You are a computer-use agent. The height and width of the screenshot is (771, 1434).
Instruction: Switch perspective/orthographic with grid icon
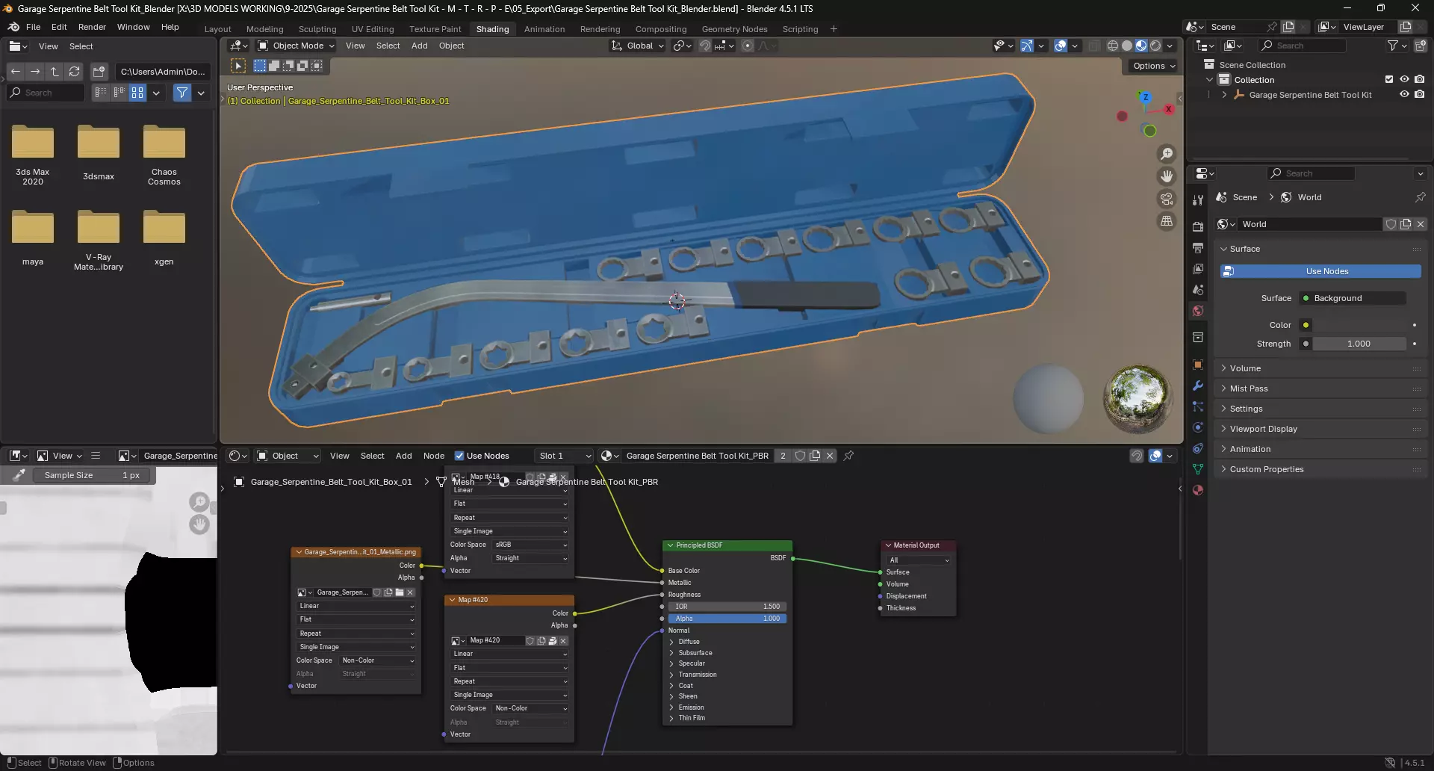pos(1167,221)
